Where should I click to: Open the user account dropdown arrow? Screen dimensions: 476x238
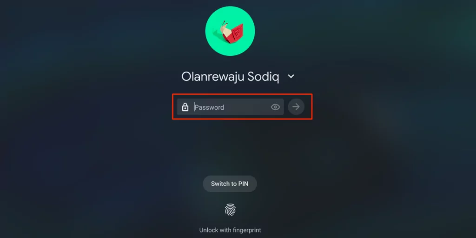point(291,77)
